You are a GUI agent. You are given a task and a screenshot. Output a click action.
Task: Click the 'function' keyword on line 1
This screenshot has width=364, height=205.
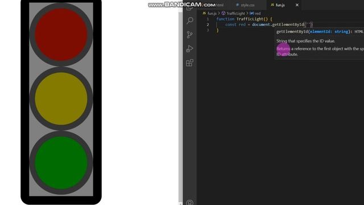[225, 19]
